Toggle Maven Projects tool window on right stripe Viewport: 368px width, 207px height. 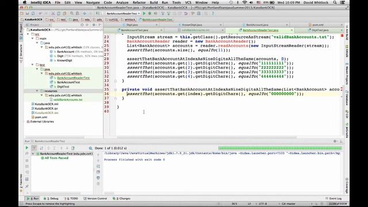[347, 74]
